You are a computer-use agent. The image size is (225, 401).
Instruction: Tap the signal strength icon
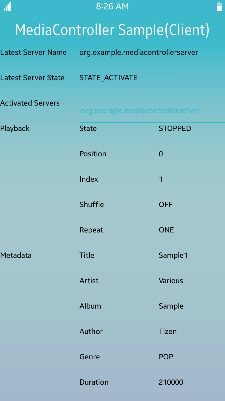click(x=7, y=6)
